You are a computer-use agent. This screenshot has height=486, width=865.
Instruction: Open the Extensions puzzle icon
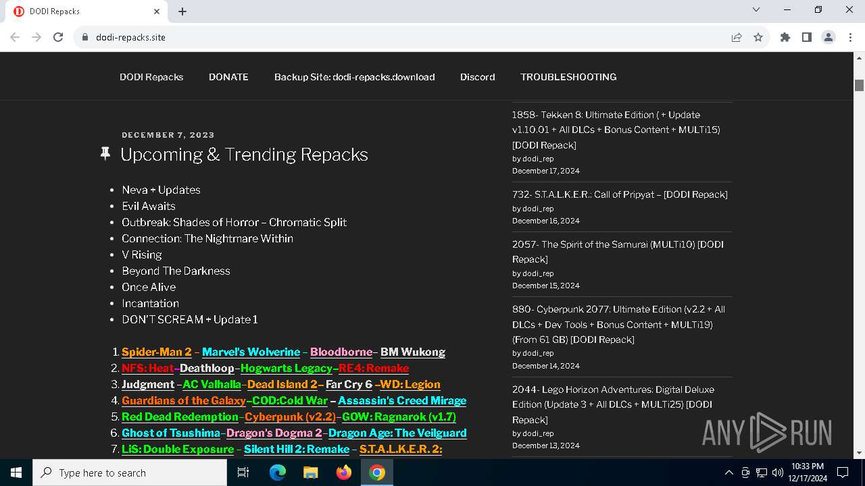click(x=785, y=37)
